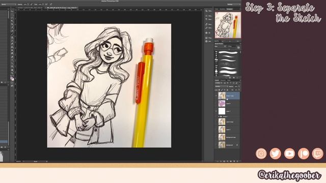326x183 pixels.
Task: Open the brush blending mode dropdown
Action: (x=8, y=4)
